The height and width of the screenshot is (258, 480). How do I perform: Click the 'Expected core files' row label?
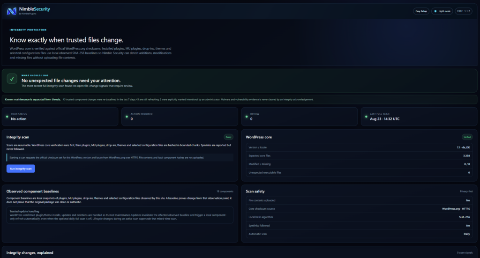point(260,155)
